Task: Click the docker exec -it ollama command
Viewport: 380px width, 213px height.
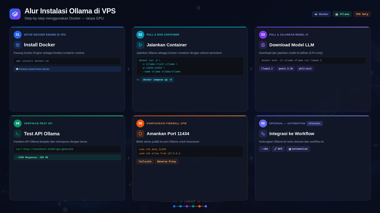Action: coord(312,60)
